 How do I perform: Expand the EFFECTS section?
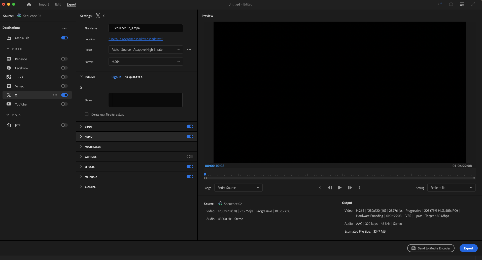[x=81, y=167]
